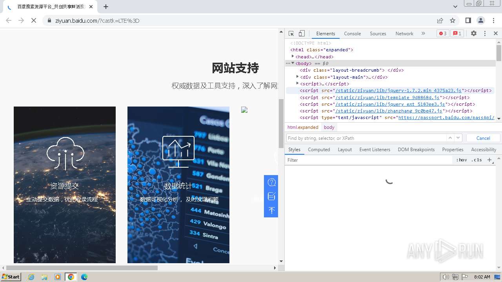
Task: Select the Styles tab
Action: coord(294,150)
